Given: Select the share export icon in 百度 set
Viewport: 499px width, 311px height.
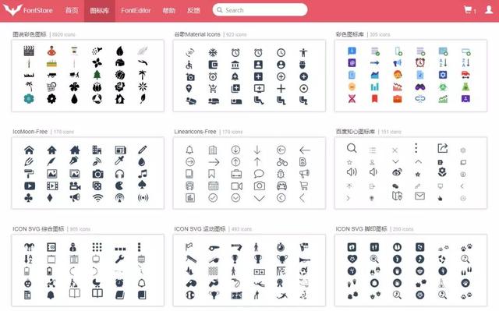Looking at the screenshot, I should 443,148.
